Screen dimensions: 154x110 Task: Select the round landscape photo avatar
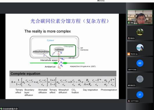click(x=140, y=32)
